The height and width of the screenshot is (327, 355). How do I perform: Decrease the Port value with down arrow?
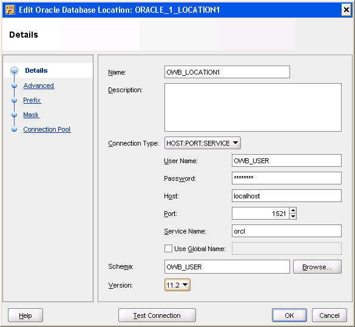pos(293,217)
